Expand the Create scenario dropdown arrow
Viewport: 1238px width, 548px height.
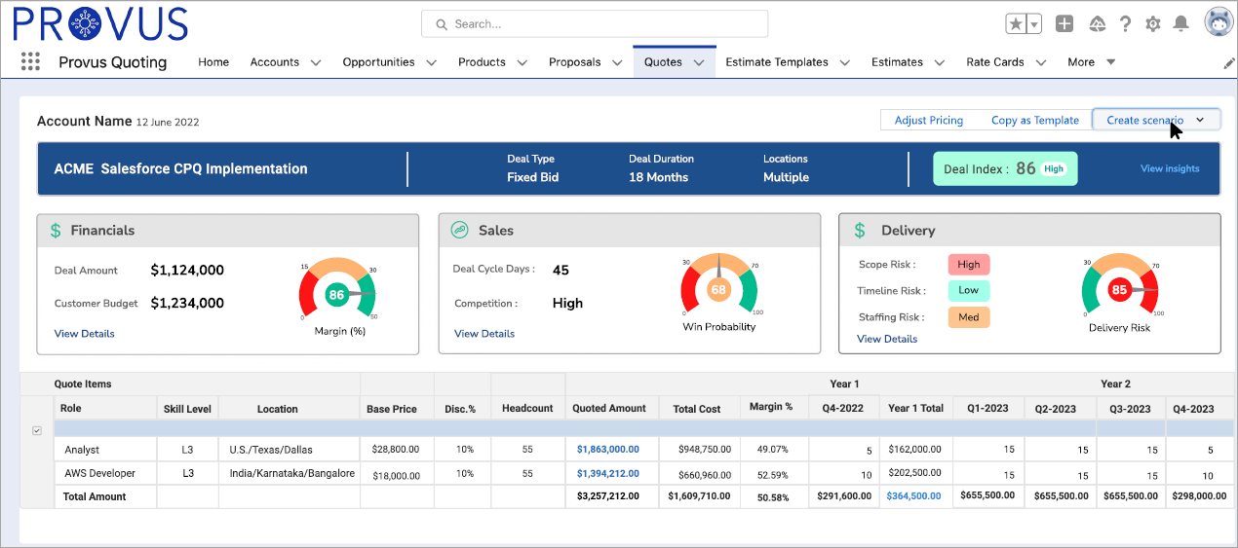click(x=1200, y=120)
